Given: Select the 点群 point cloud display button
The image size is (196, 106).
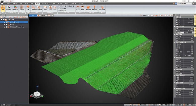Looking at the screenshot, I should point(3,8).
